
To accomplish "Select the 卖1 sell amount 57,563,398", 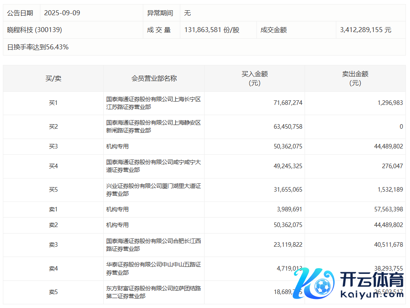I will [384, 210].
